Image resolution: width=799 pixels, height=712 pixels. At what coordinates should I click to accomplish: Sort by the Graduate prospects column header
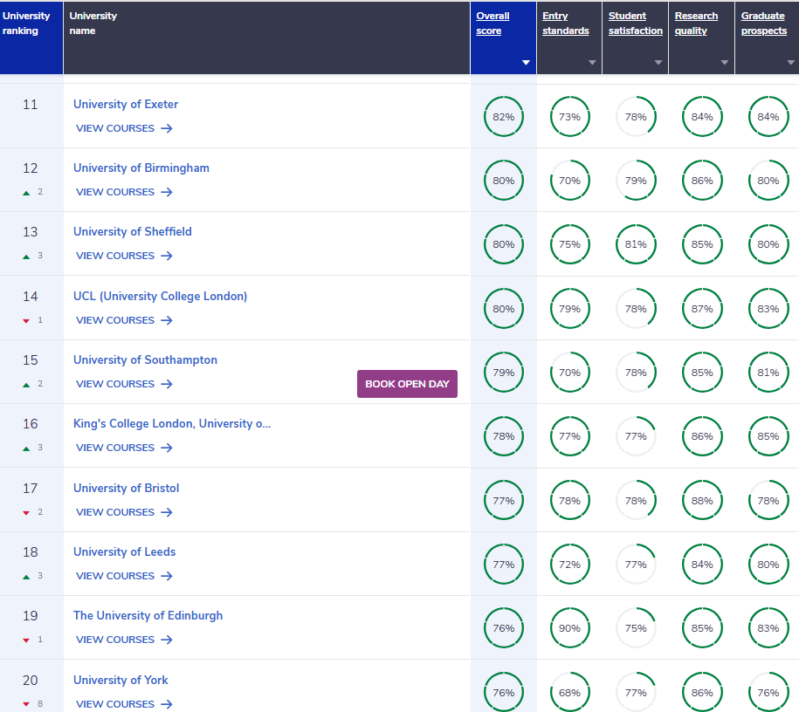(x=764, y=24)
